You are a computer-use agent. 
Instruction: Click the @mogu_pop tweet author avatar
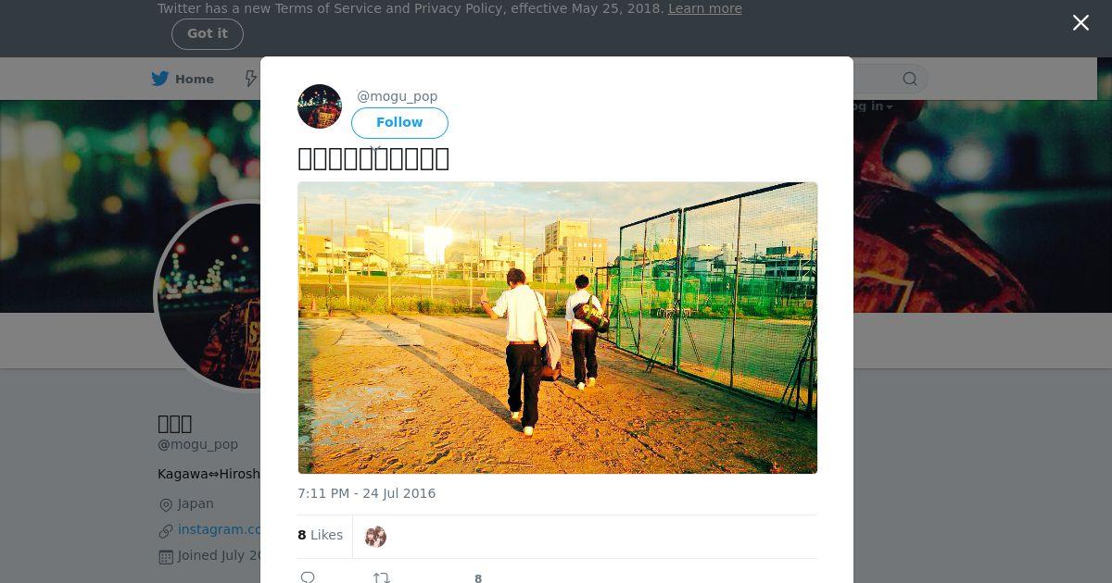320,106
